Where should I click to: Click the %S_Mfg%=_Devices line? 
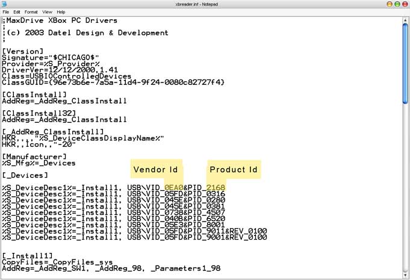39,163
